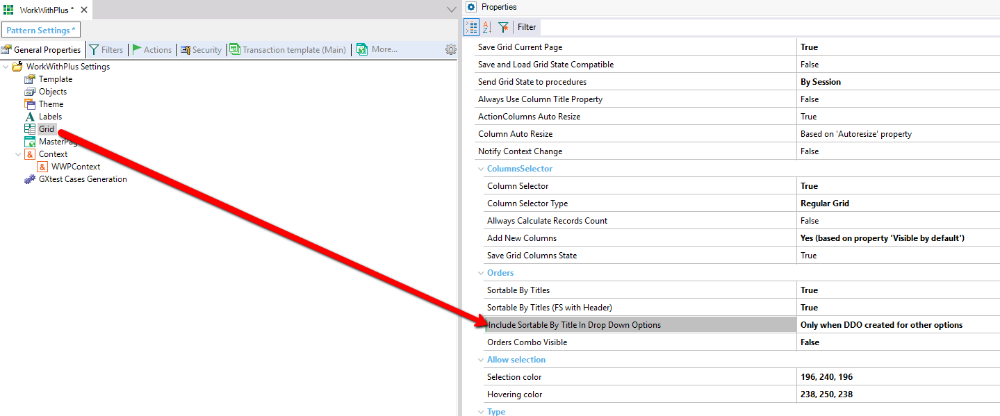Sort properties alphabetically

pos(487,27)
